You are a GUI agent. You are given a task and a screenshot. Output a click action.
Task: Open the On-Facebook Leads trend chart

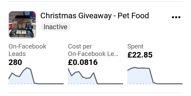pyautogui.click(x=36, y=76)
